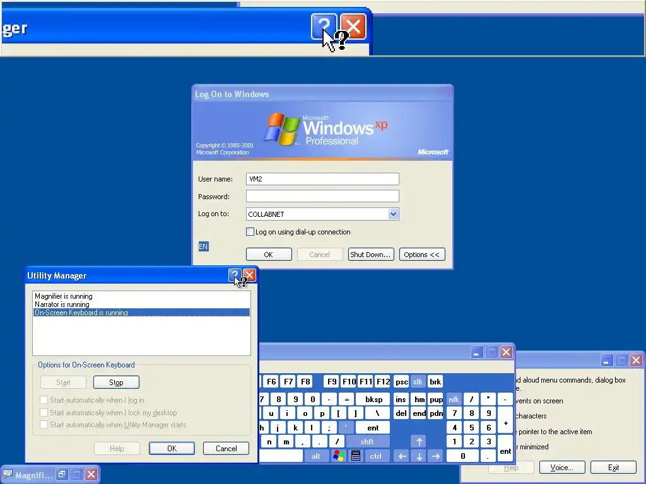This screenshot has width=646, height=484.
Task: Click the Password field
Action: coord(322,196)
